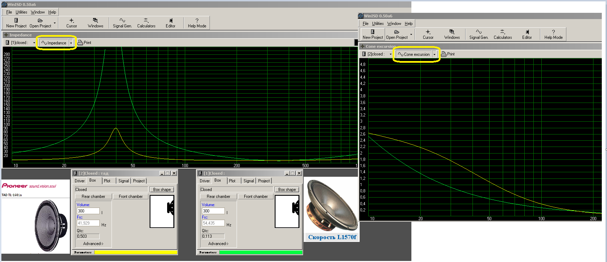The width and height of the screenshot is (607, 262).
Task: Expand the Cone excursion plot type dropdown arrow
Action: tap(434, 54)
